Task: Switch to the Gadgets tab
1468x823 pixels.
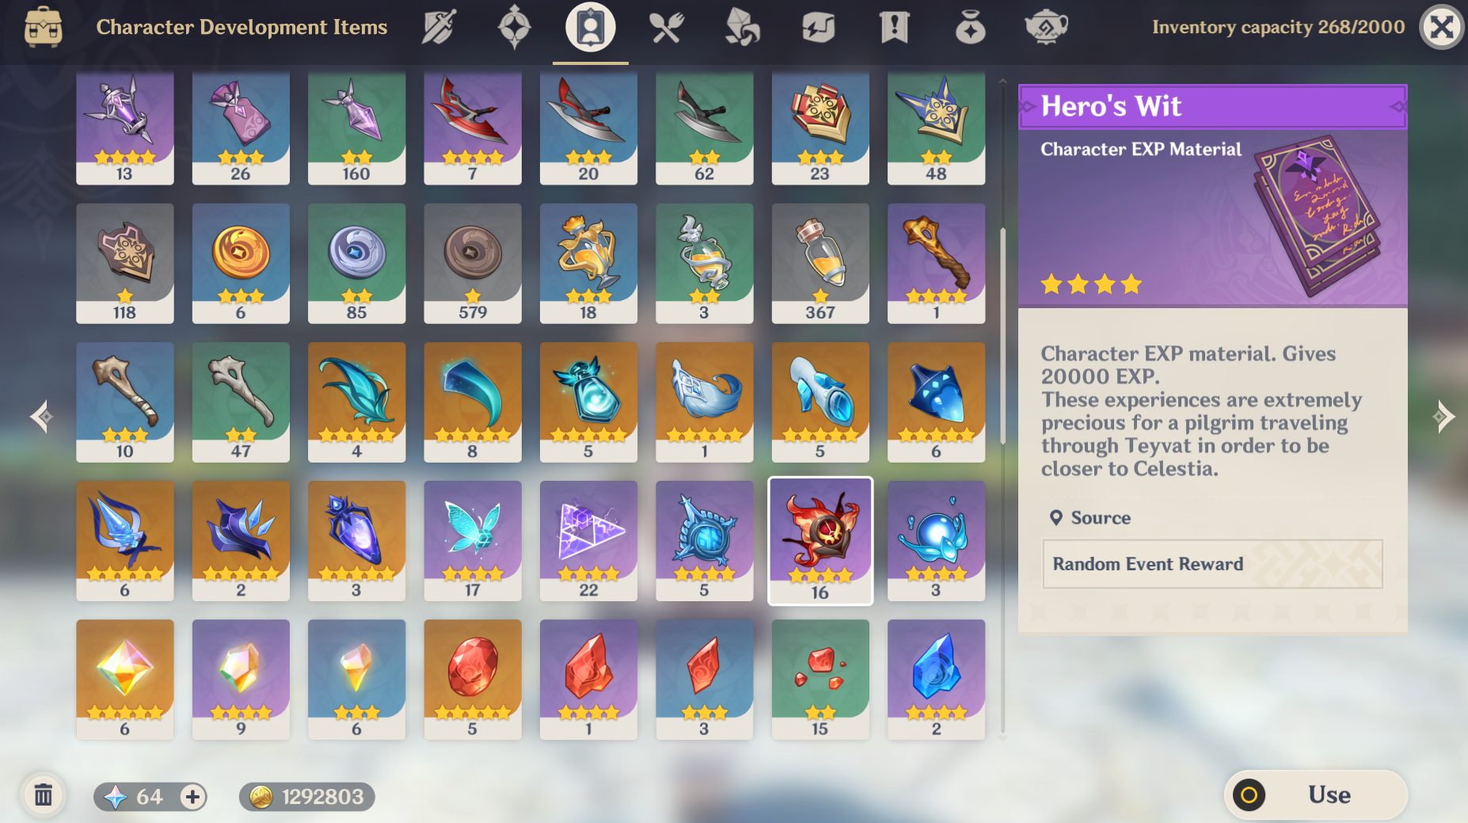Action: tap(818, 27)
